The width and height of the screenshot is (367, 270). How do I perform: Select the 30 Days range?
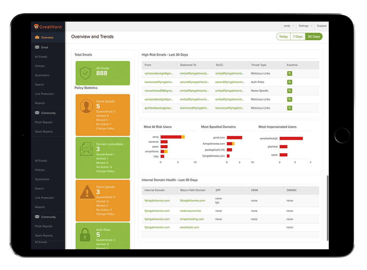coord(314,37)
